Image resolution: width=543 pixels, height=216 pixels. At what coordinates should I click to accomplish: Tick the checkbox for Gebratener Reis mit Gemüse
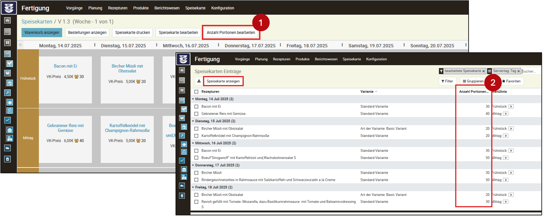click(197, 114)
